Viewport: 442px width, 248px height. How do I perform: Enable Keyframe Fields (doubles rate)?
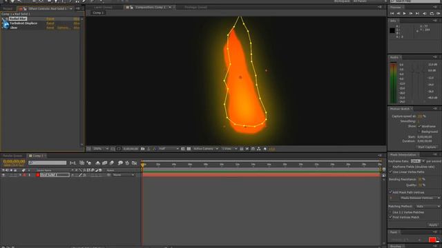tap(391, 167)
